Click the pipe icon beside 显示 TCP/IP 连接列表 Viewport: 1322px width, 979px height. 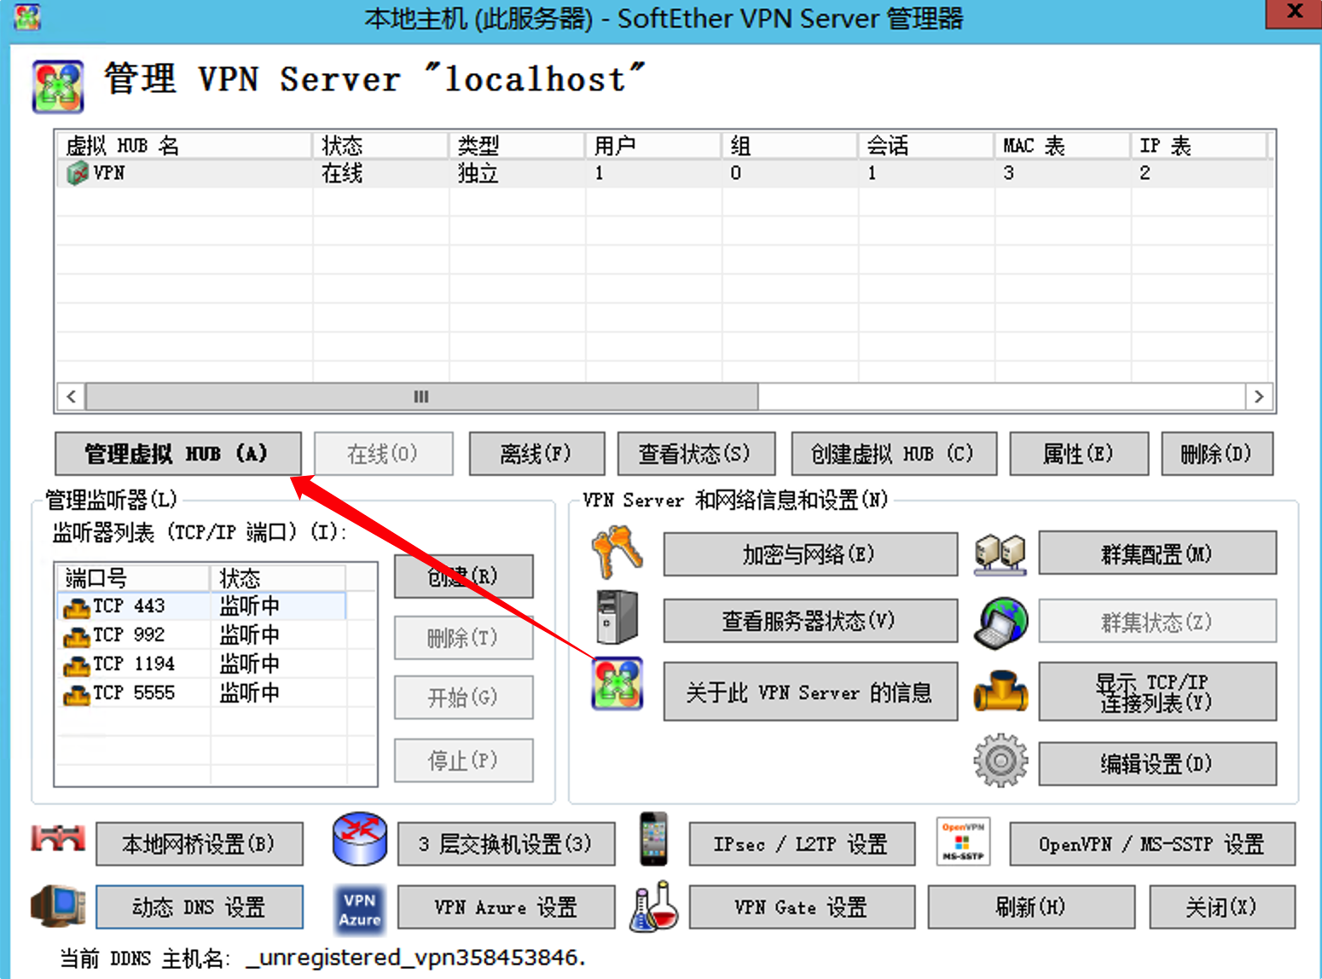(1000, 692)
